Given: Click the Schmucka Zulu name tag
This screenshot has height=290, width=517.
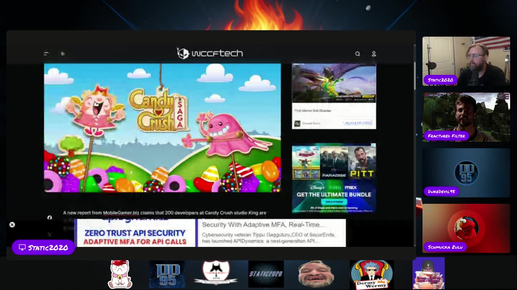Looking at the screenshot, I should [445, 247].
